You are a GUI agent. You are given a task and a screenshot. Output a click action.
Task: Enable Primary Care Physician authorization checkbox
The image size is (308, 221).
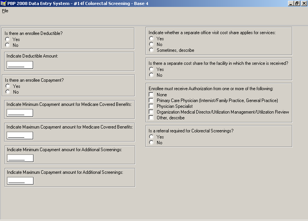pos(151,101)
